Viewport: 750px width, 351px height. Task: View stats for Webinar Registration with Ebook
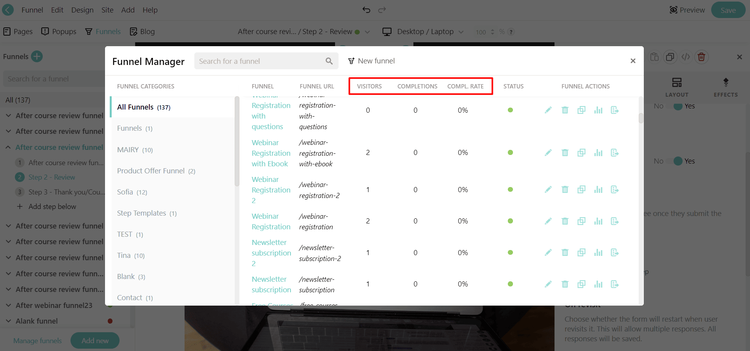598,153
